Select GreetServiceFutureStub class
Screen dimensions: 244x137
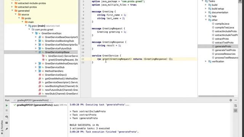coord(58,48)
